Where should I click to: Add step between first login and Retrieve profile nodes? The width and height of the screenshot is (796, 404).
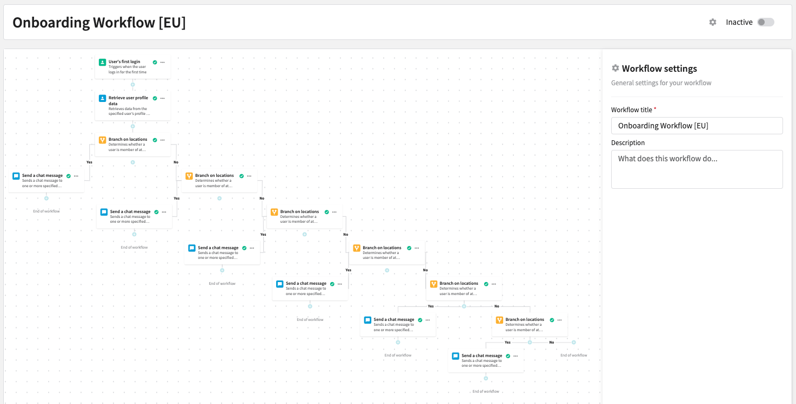pyautogui.click(x=133, y=85)
